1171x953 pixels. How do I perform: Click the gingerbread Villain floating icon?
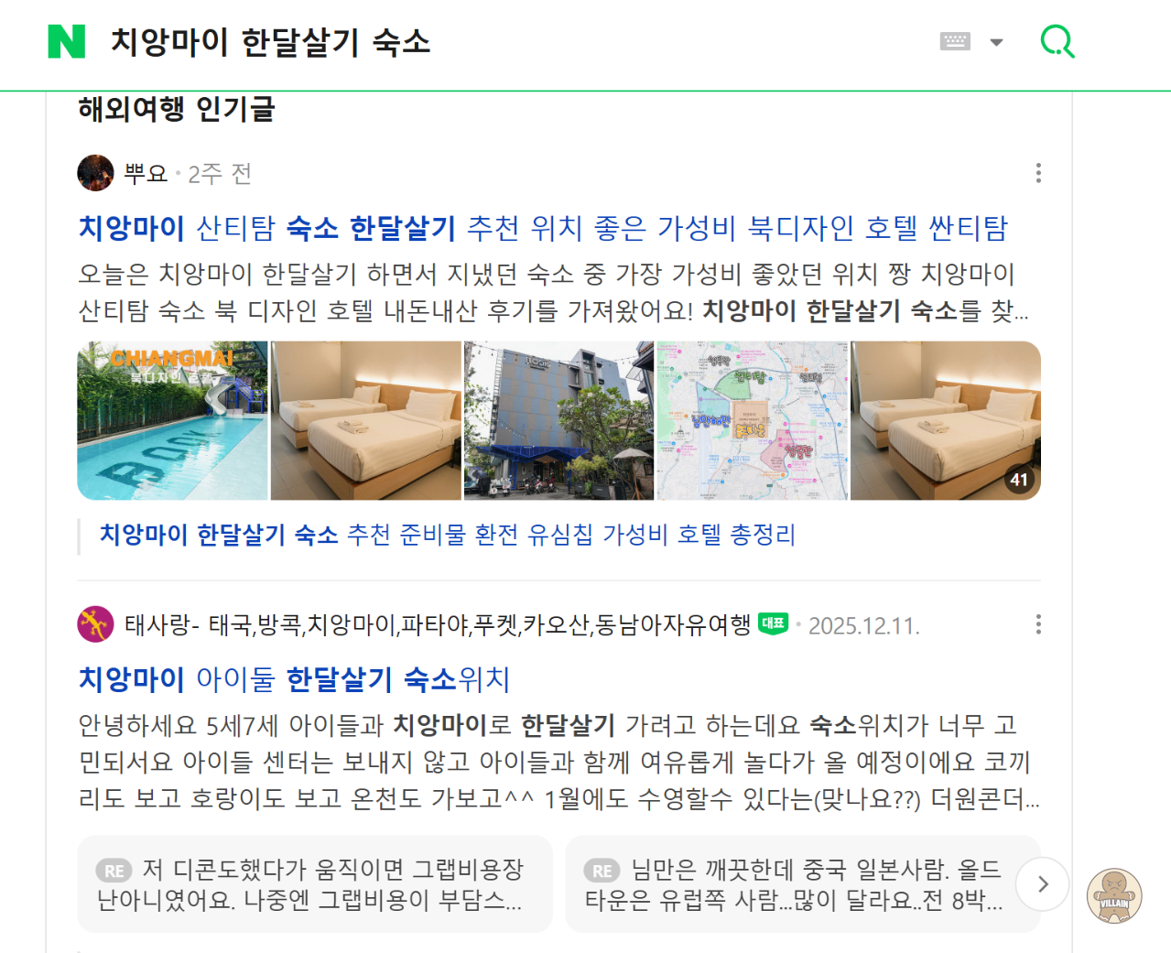click(x=1114, y=896)
